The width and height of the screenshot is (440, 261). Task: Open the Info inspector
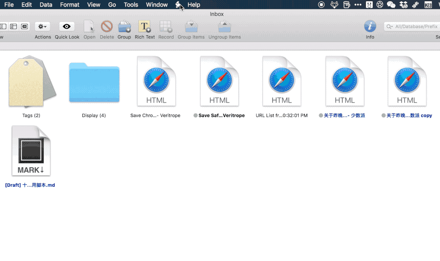coord(370,26)
